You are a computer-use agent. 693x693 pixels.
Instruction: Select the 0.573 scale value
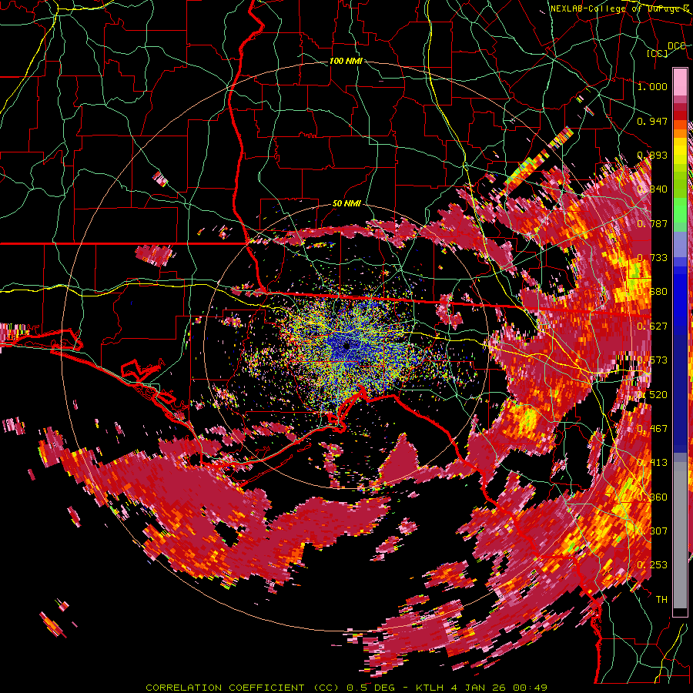pos(652,360)
